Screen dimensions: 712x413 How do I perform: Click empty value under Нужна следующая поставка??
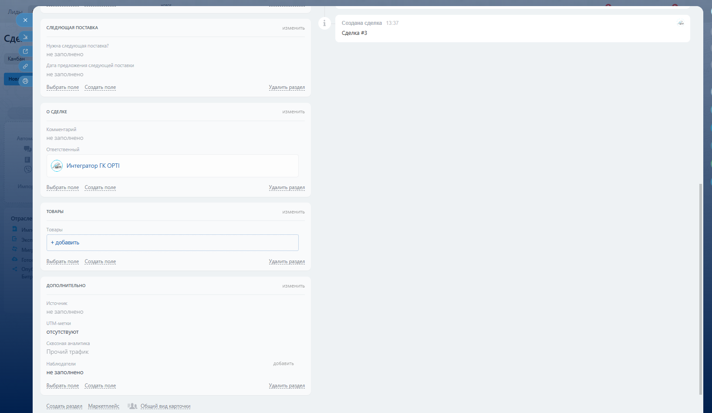65,54
